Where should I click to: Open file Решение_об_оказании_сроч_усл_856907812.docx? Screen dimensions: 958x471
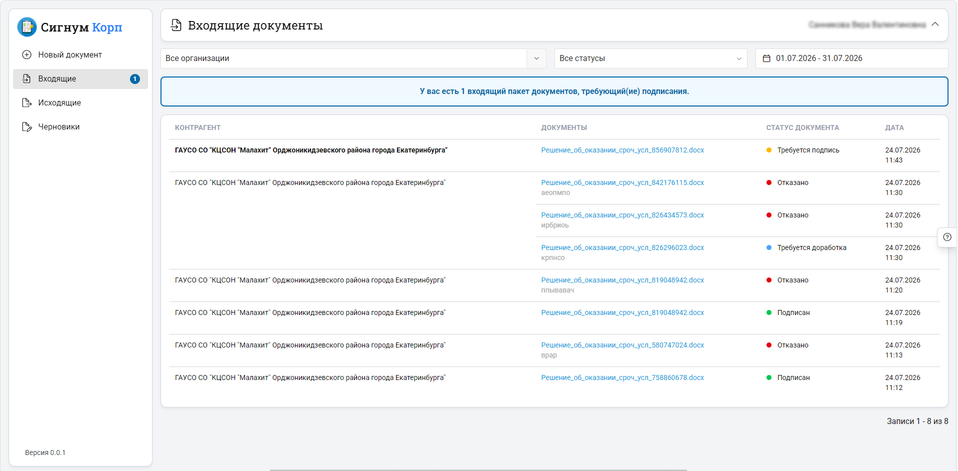pos(622,150)
